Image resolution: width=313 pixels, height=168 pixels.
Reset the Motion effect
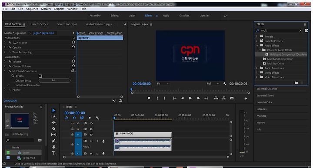[73, 42]
